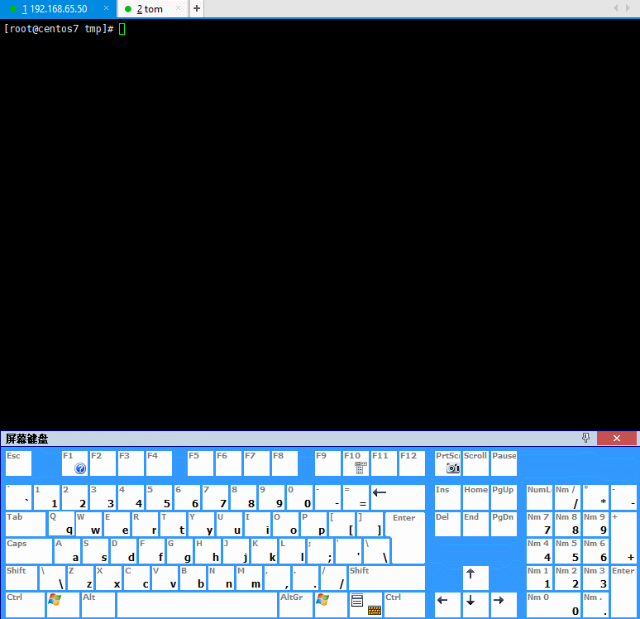The width and height of the screenshot is (640, 619).
Task: Tap the Nm / divide key
Action: coord(567,497)
